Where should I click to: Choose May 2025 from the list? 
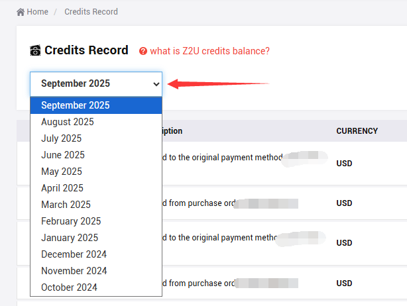[62, 172]
